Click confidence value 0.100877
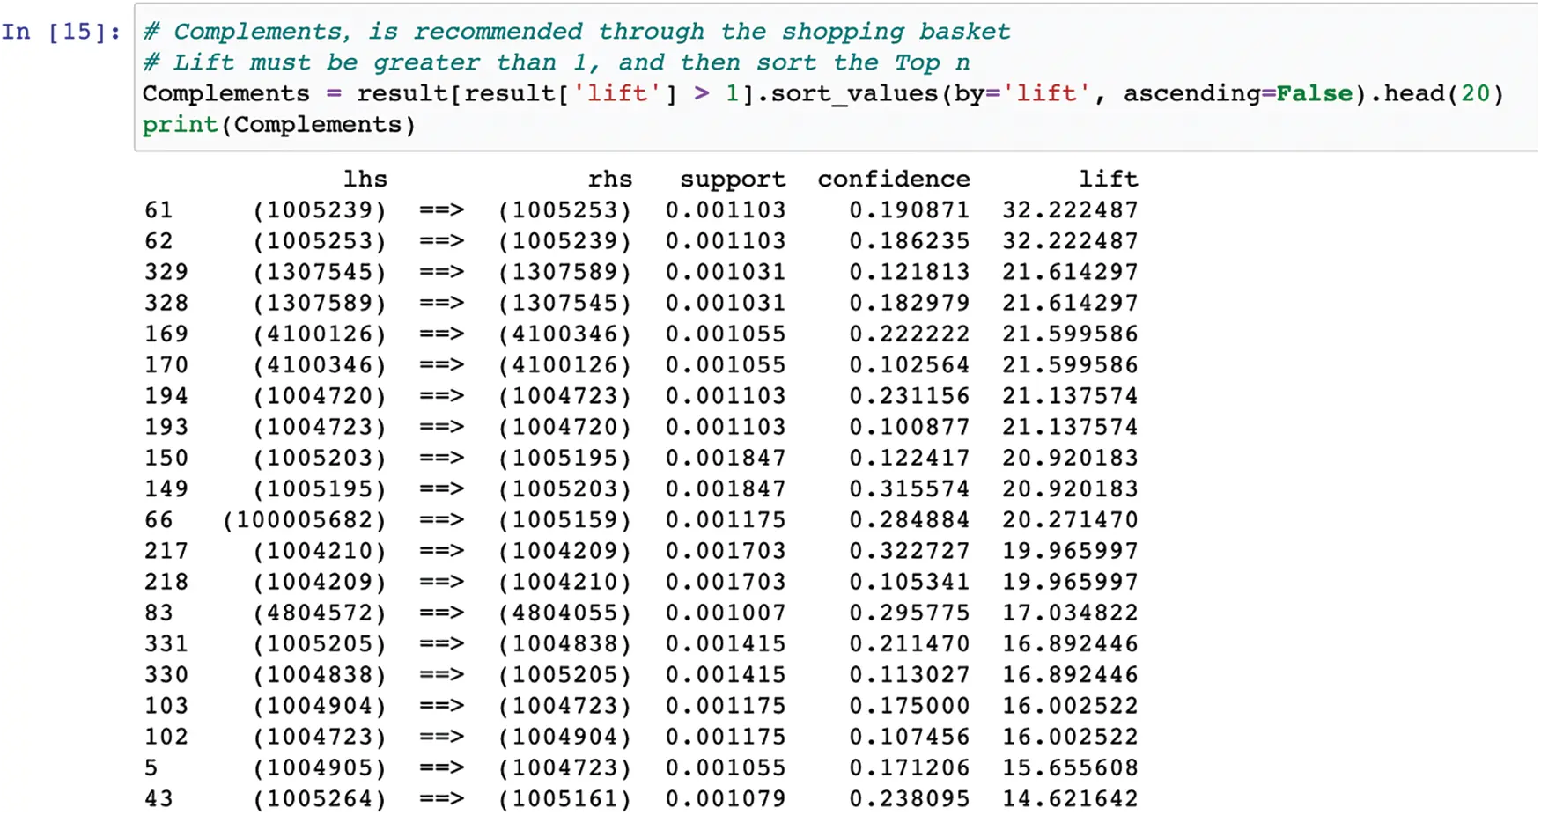Viewport: 1541px width, 815px height. click(x=909, y=427)
